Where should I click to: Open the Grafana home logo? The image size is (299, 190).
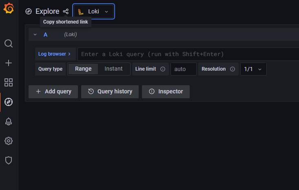tap(9, 8)
